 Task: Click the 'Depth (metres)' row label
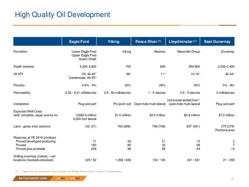[x=24, y=66]
